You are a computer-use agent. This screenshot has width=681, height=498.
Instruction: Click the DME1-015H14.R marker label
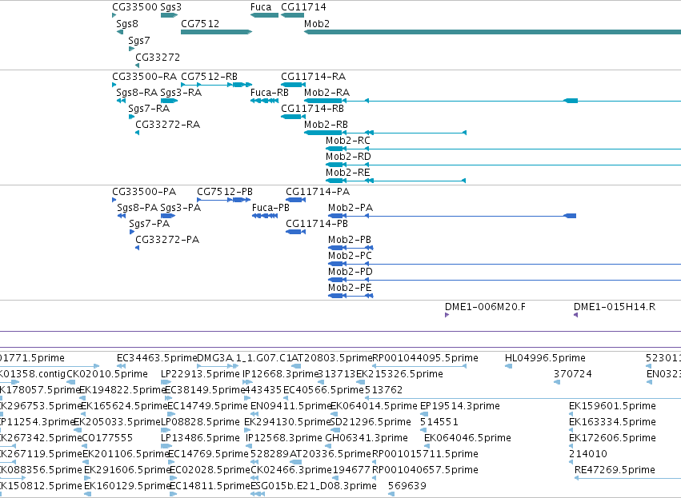(x=615, y=307)
